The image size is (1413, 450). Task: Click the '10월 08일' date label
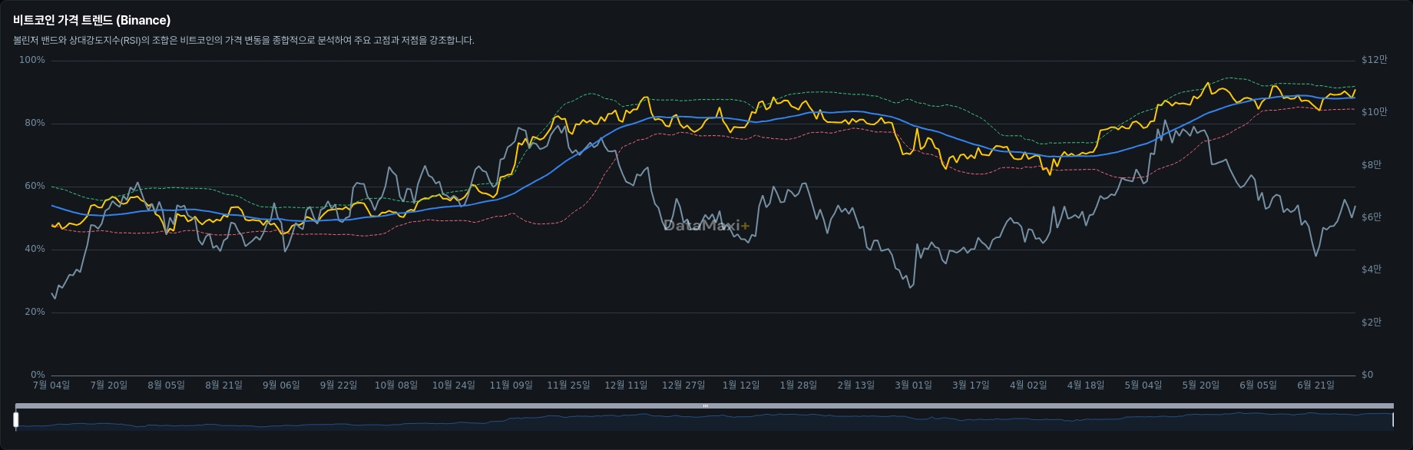point(396,385)
